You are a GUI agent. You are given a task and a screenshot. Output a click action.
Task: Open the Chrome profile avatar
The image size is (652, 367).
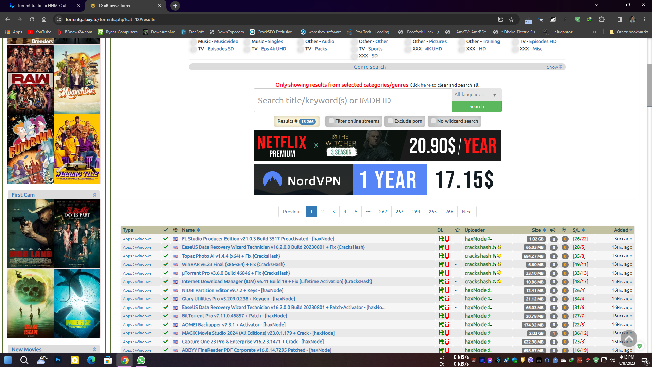tap(632, 19)
